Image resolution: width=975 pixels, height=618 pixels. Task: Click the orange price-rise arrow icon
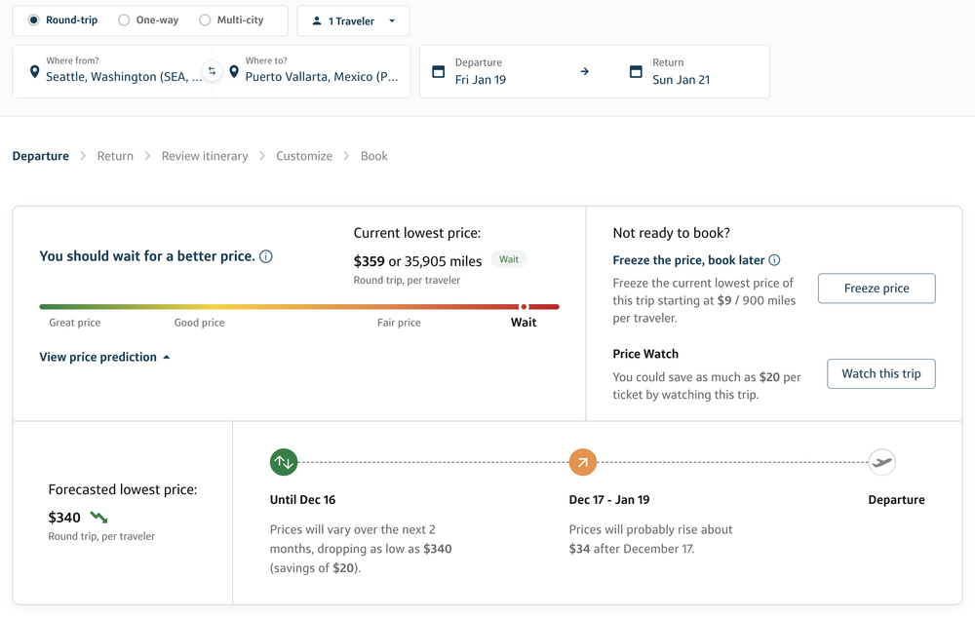click(583, 462)
